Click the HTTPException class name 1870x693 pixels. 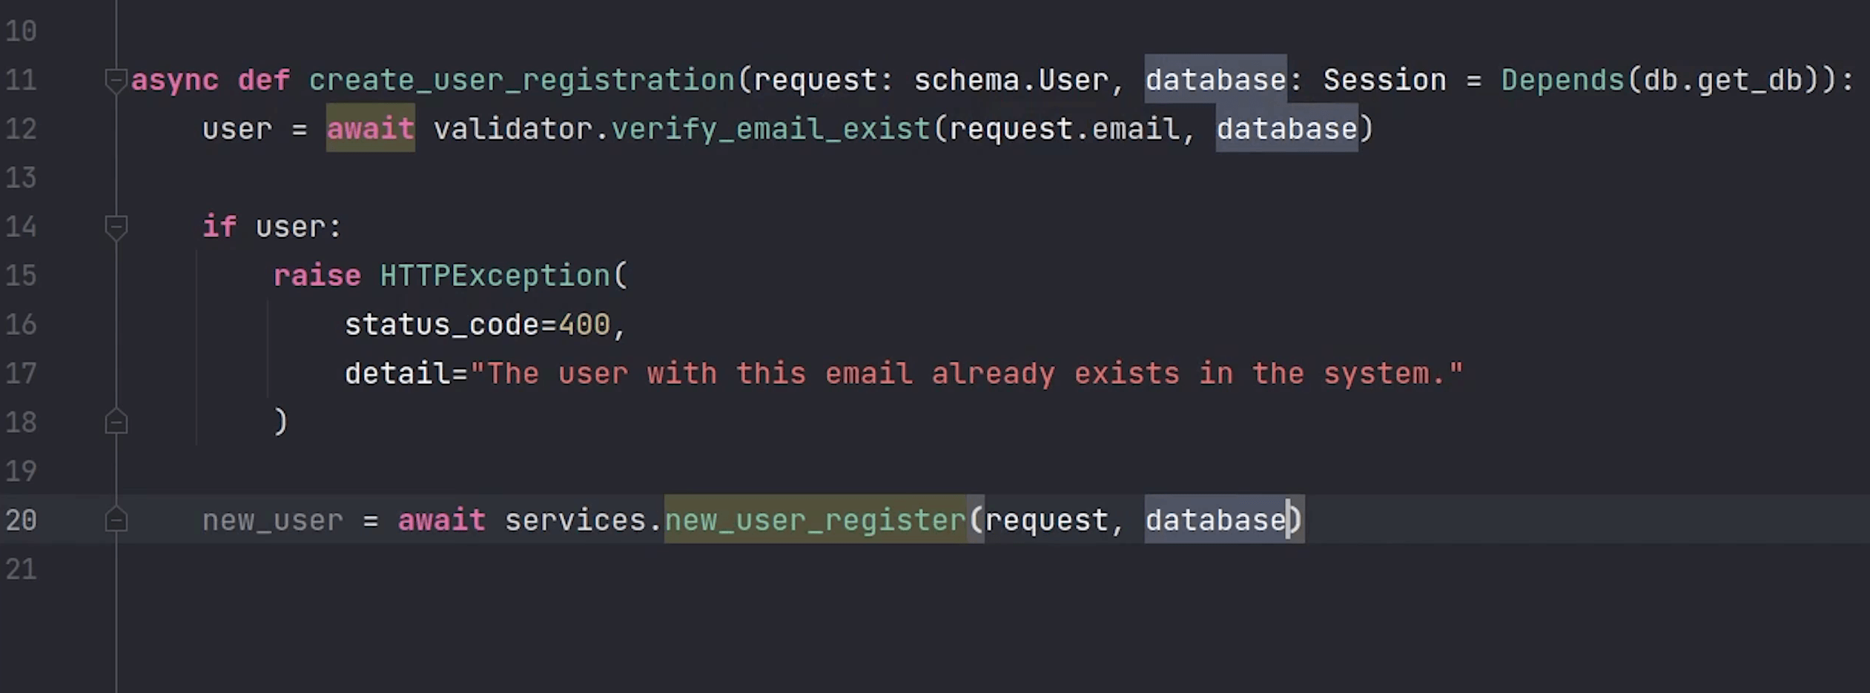click(495, 276)
